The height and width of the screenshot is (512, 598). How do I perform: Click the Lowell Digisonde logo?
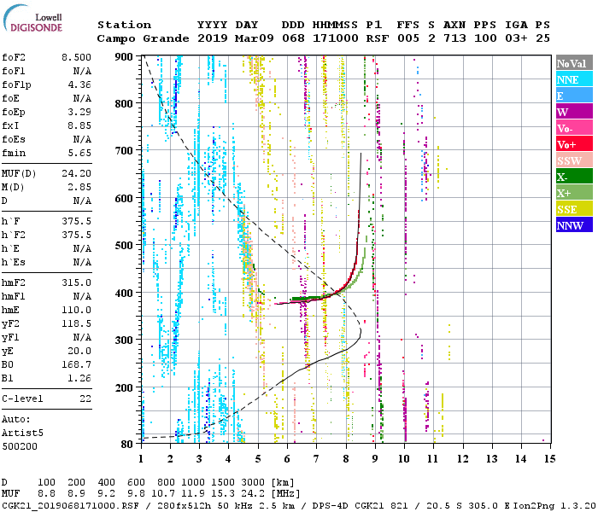(32, 19)
